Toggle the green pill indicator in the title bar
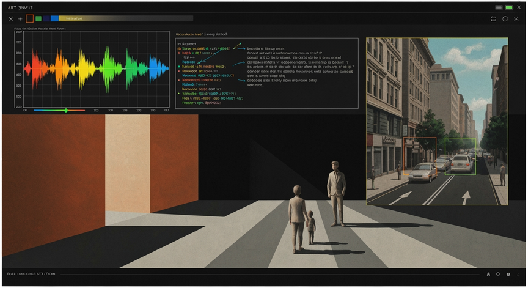The image size is (528, 288). tap(509, 7)
